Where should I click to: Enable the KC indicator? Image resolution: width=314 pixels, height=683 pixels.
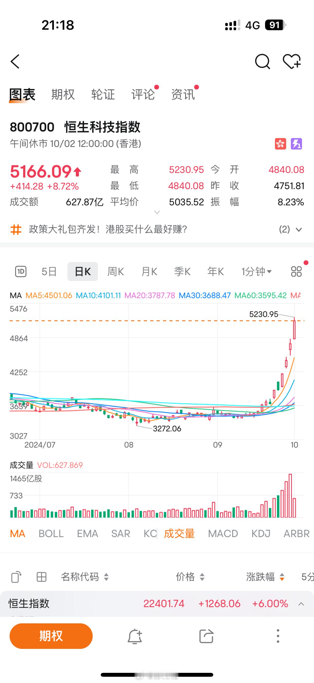point(150,534)
